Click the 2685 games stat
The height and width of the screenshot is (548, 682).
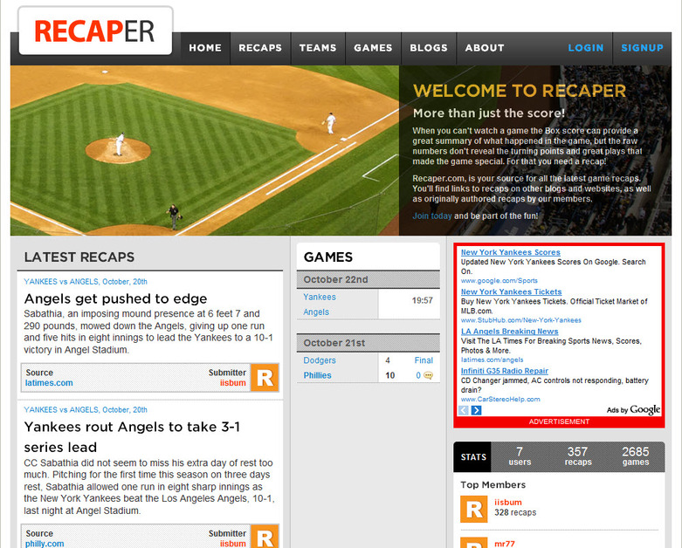[x=636, y=456]
